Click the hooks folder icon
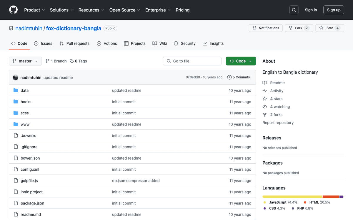 16,102
